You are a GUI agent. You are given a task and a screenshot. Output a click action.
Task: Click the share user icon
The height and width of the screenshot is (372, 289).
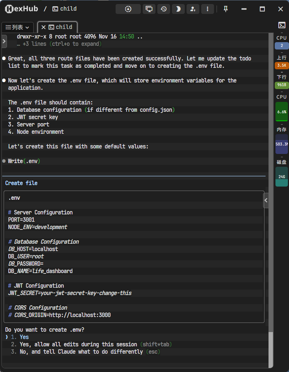coord(193,9)
